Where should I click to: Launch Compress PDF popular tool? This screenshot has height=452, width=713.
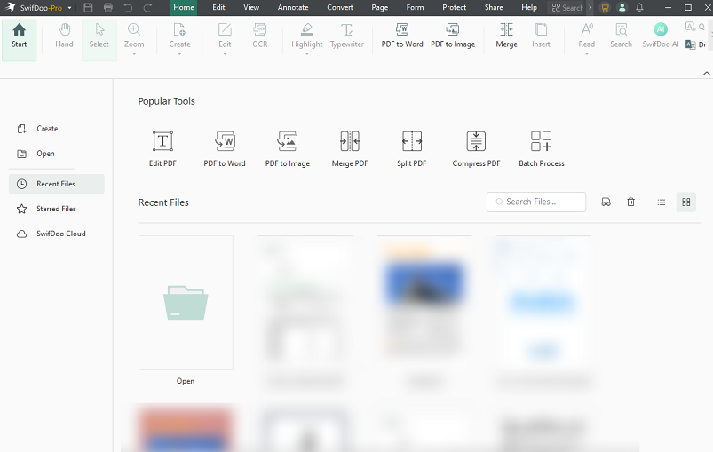[x=476, y=148]
